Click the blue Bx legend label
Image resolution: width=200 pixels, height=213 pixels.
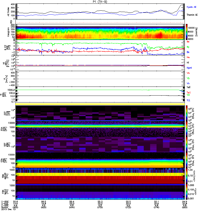[x=188, y=52]
